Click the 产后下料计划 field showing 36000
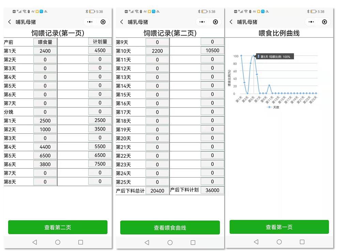This screenshot has height=252, width=338. [x=212, y=190]
